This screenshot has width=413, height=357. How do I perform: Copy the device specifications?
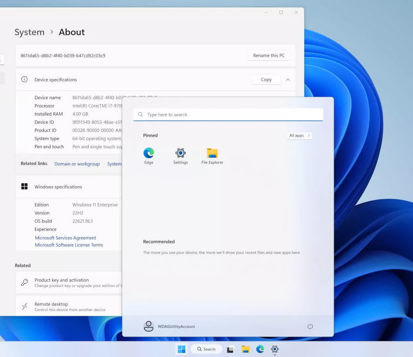[x=266, y=79]
